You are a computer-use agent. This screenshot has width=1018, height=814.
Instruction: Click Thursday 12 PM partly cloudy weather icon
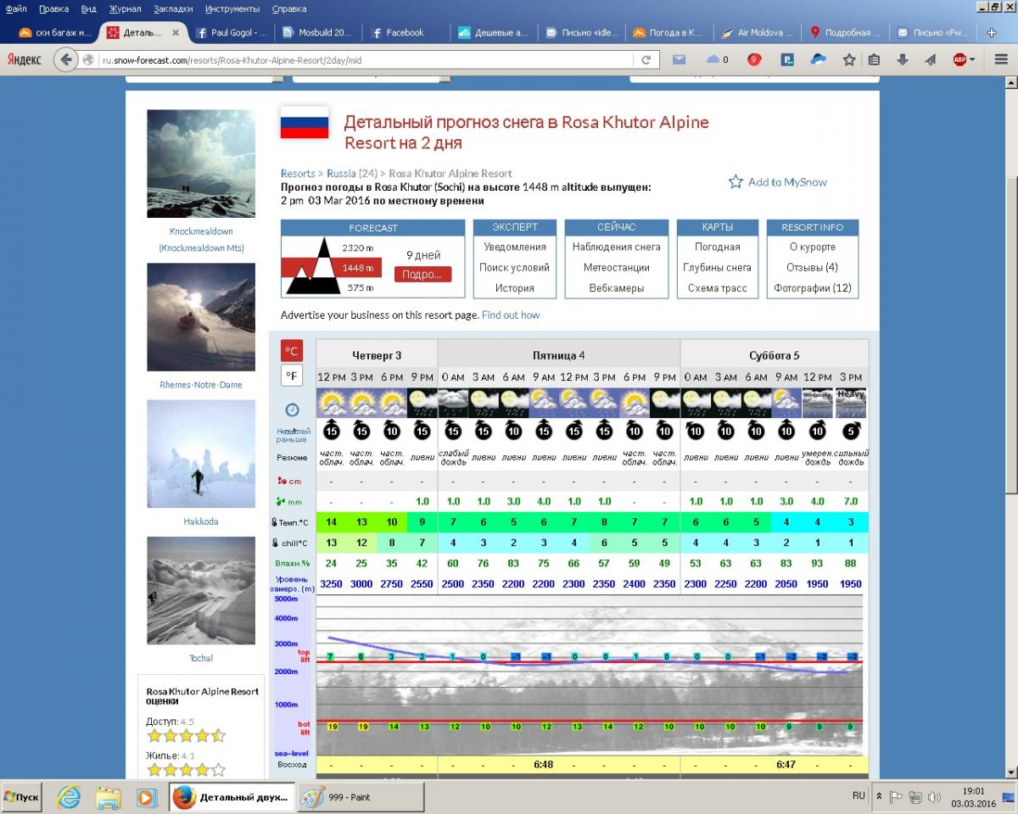tap(331, 403)
